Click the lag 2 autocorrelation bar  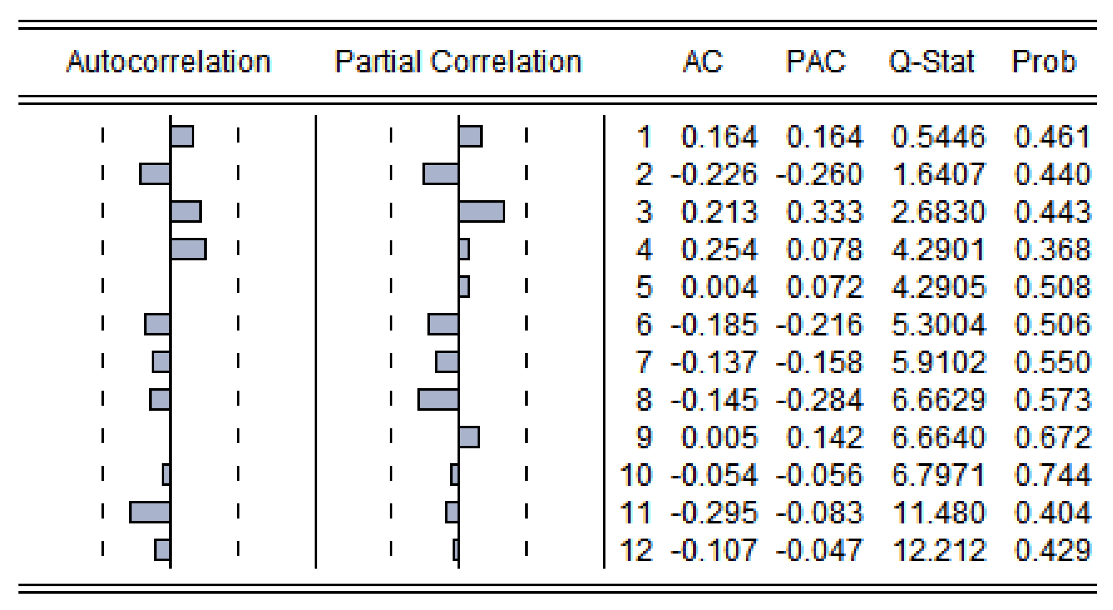coord(155,174)
